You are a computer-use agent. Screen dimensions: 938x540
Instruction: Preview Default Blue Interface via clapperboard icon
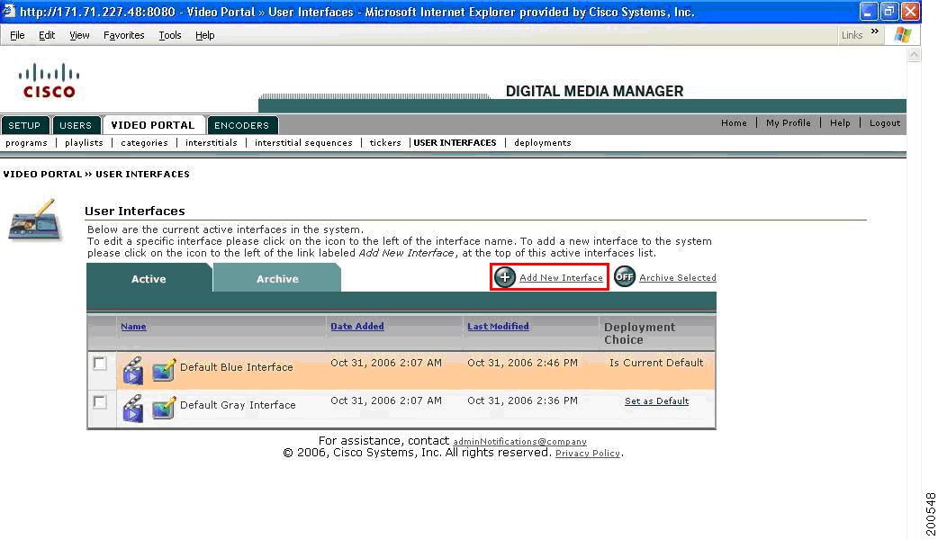click(x=133, y=370)
